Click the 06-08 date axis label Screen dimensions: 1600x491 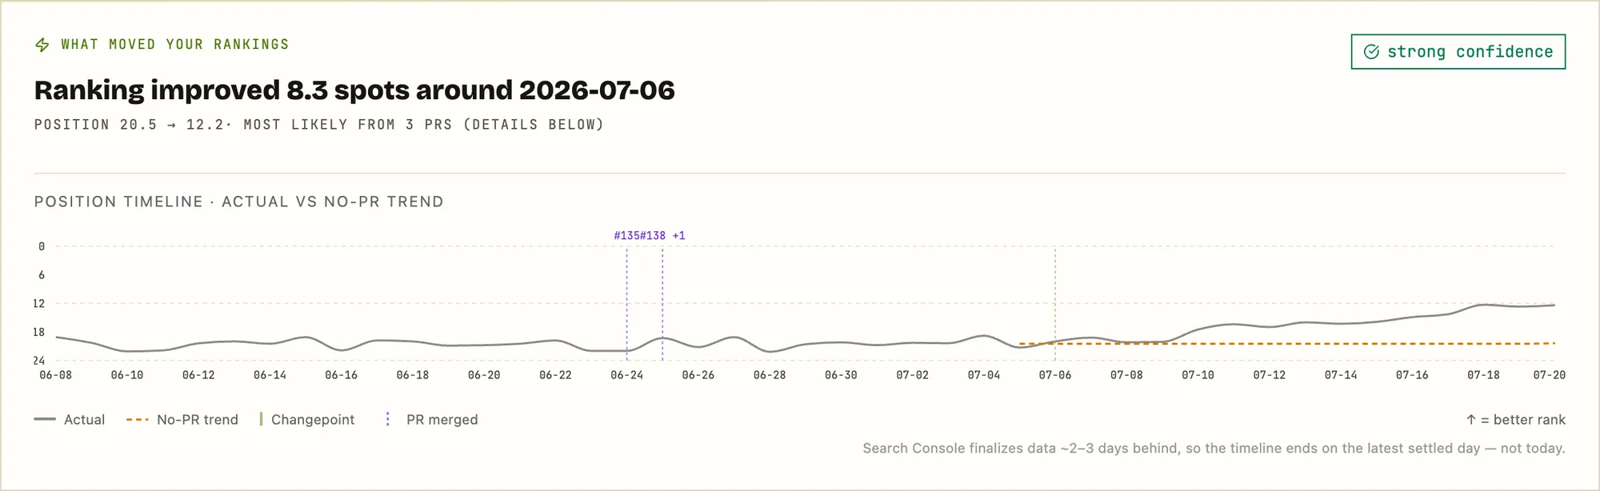click(x=55, y=375)
